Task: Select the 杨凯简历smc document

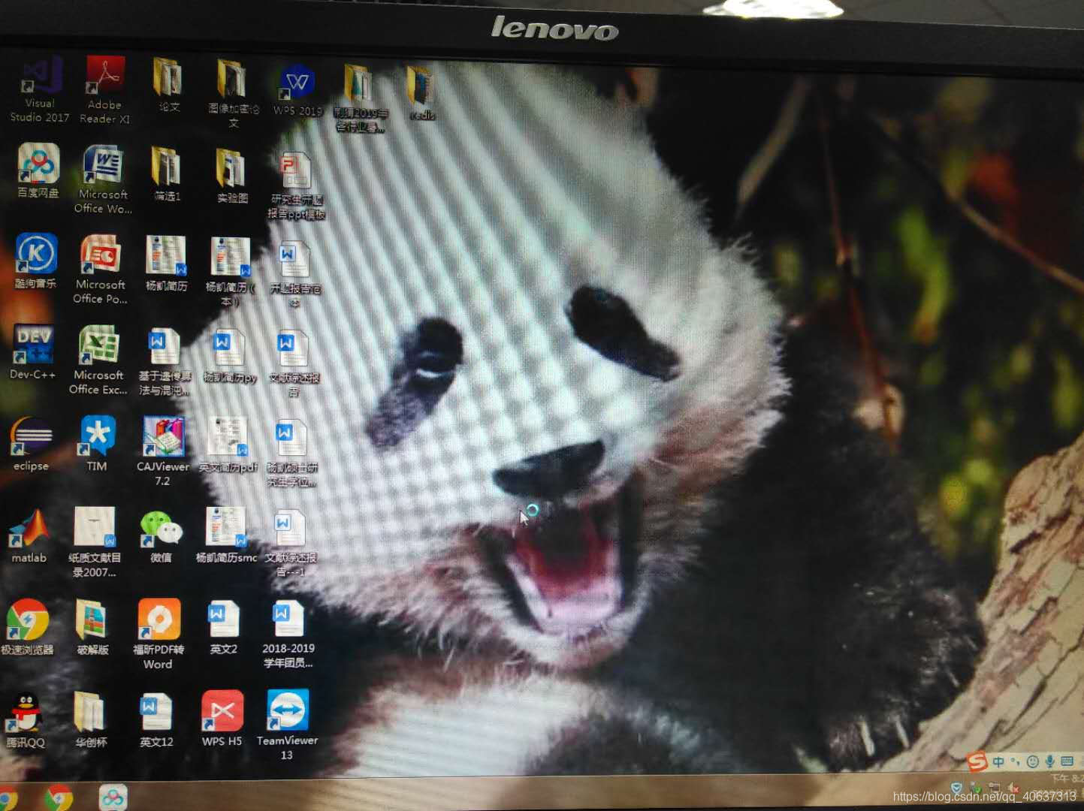Action: pyautogui.click(x=226, y=535)
